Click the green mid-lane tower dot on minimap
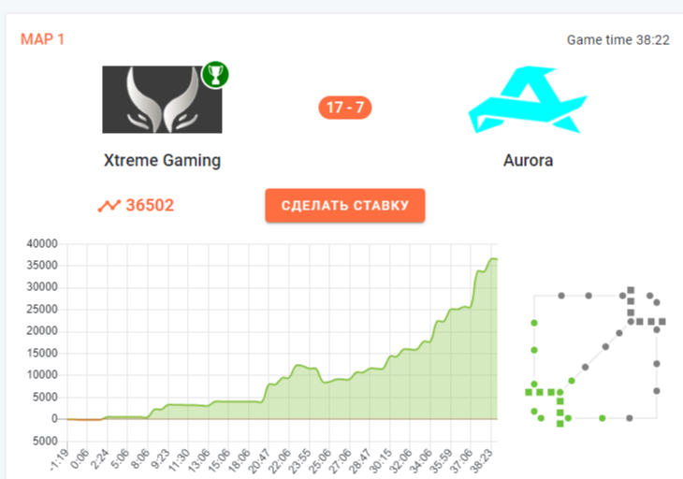 click(x=572, y=381)
